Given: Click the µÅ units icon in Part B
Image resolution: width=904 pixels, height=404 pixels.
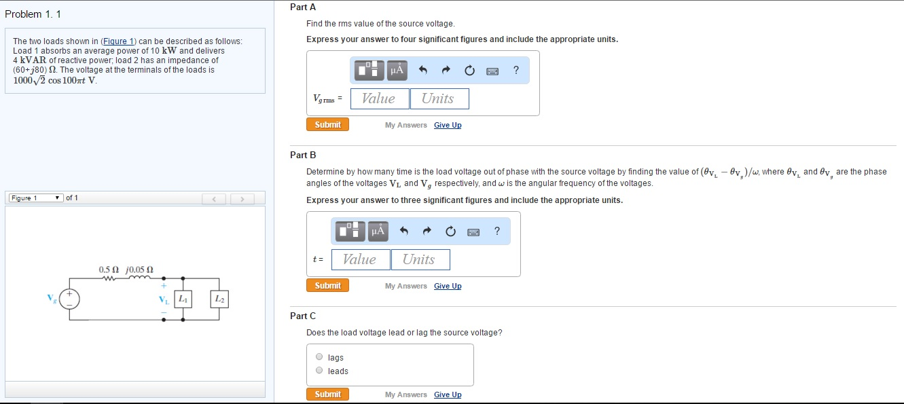Looking at the screenshot, I should pos(378,231).
